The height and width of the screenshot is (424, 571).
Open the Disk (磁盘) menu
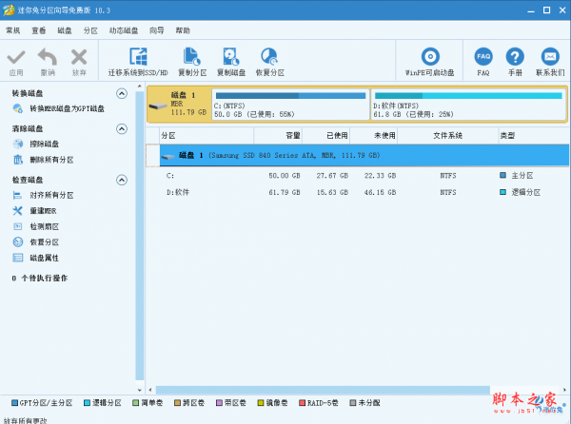point(65,30)
